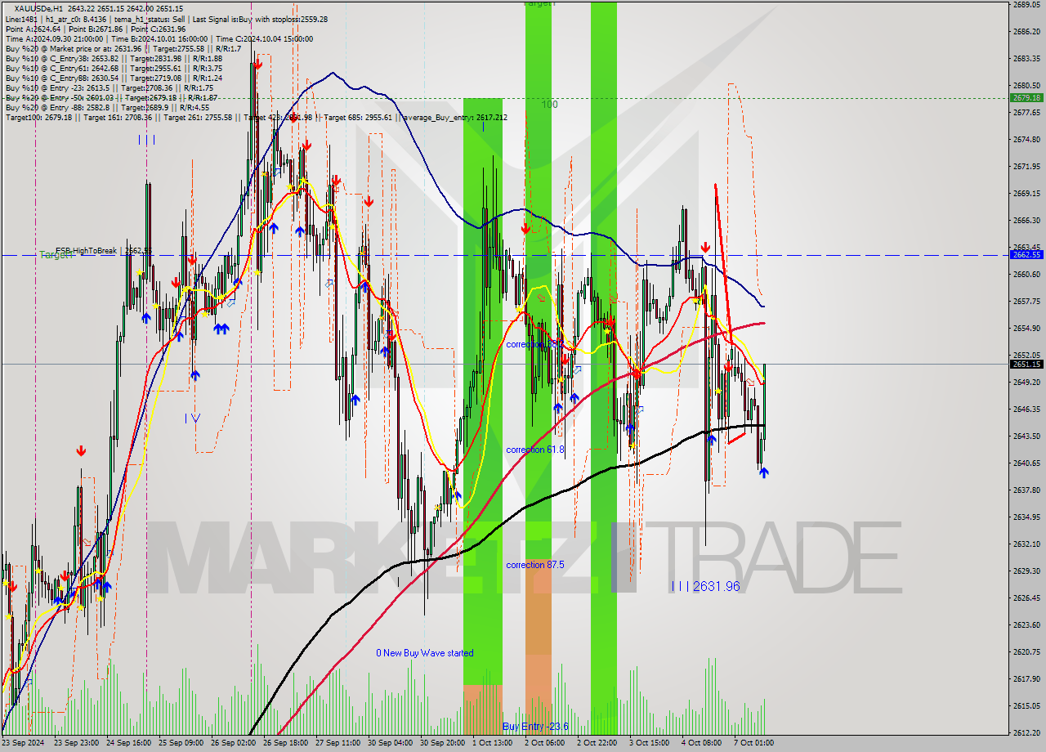The image size is (1046, 752).
Task: Click the '4 Oct 08:00' time axis label
Action: [702, 743]
